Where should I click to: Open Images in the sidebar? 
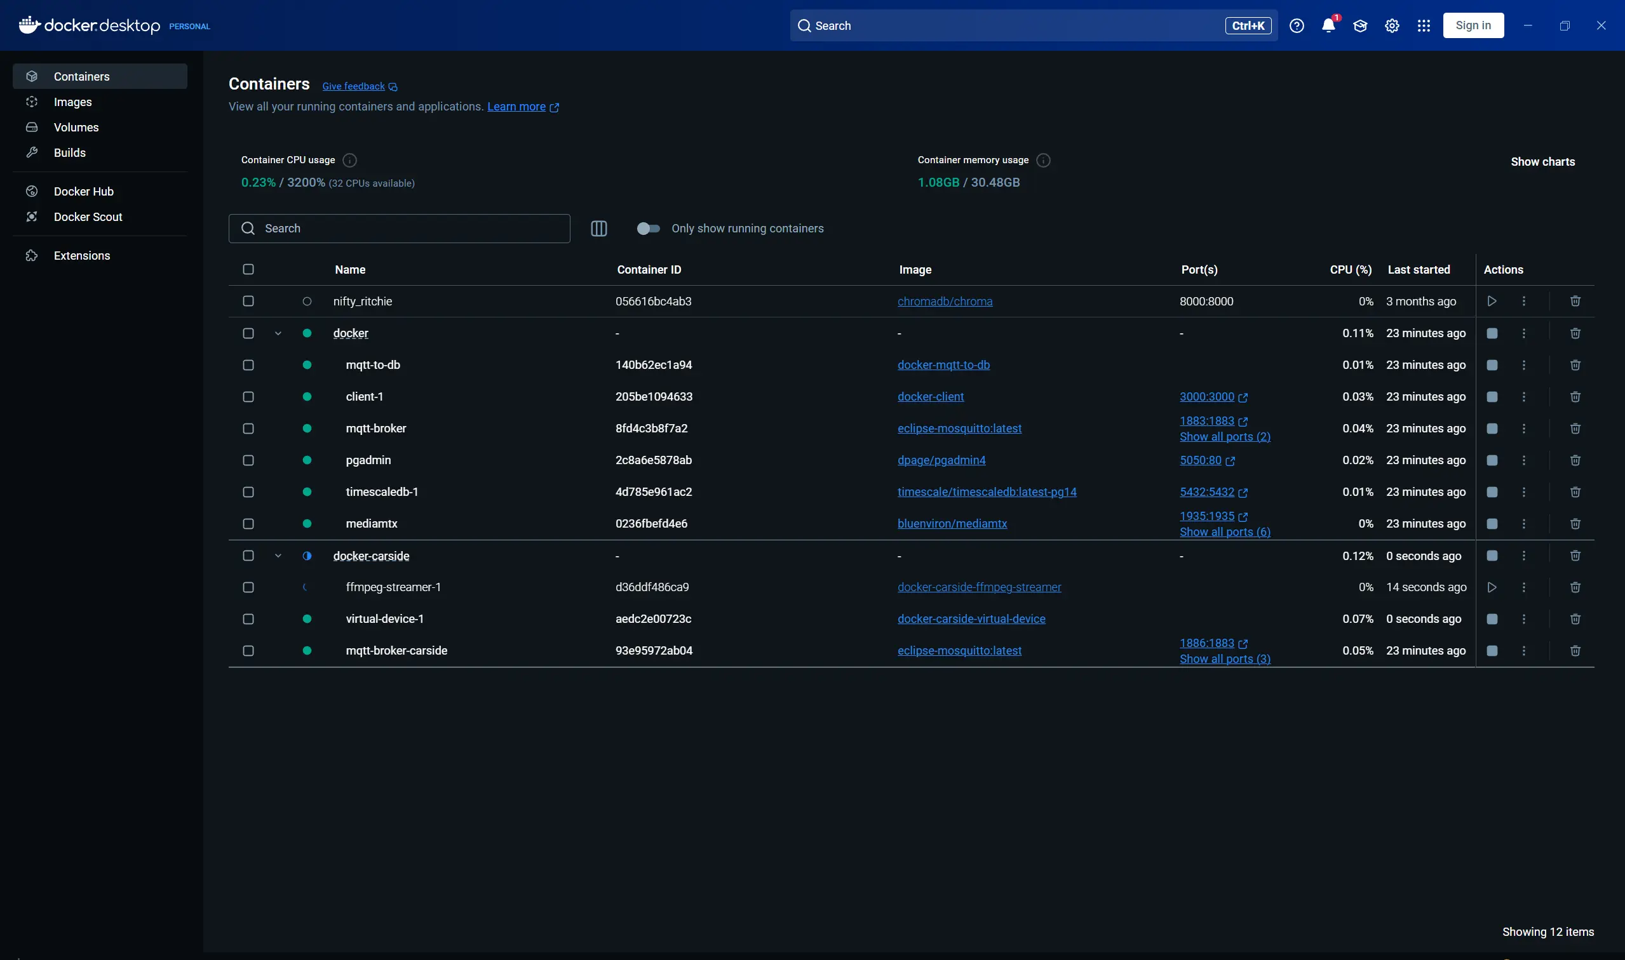100,102
